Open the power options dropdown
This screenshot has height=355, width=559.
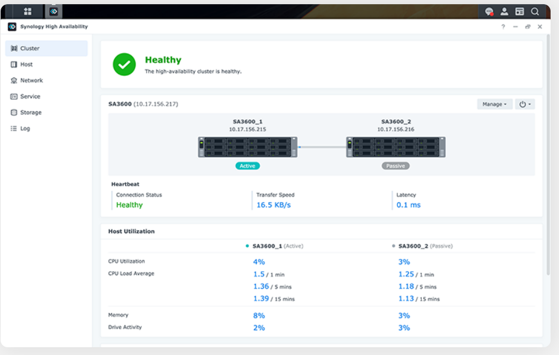525,104
